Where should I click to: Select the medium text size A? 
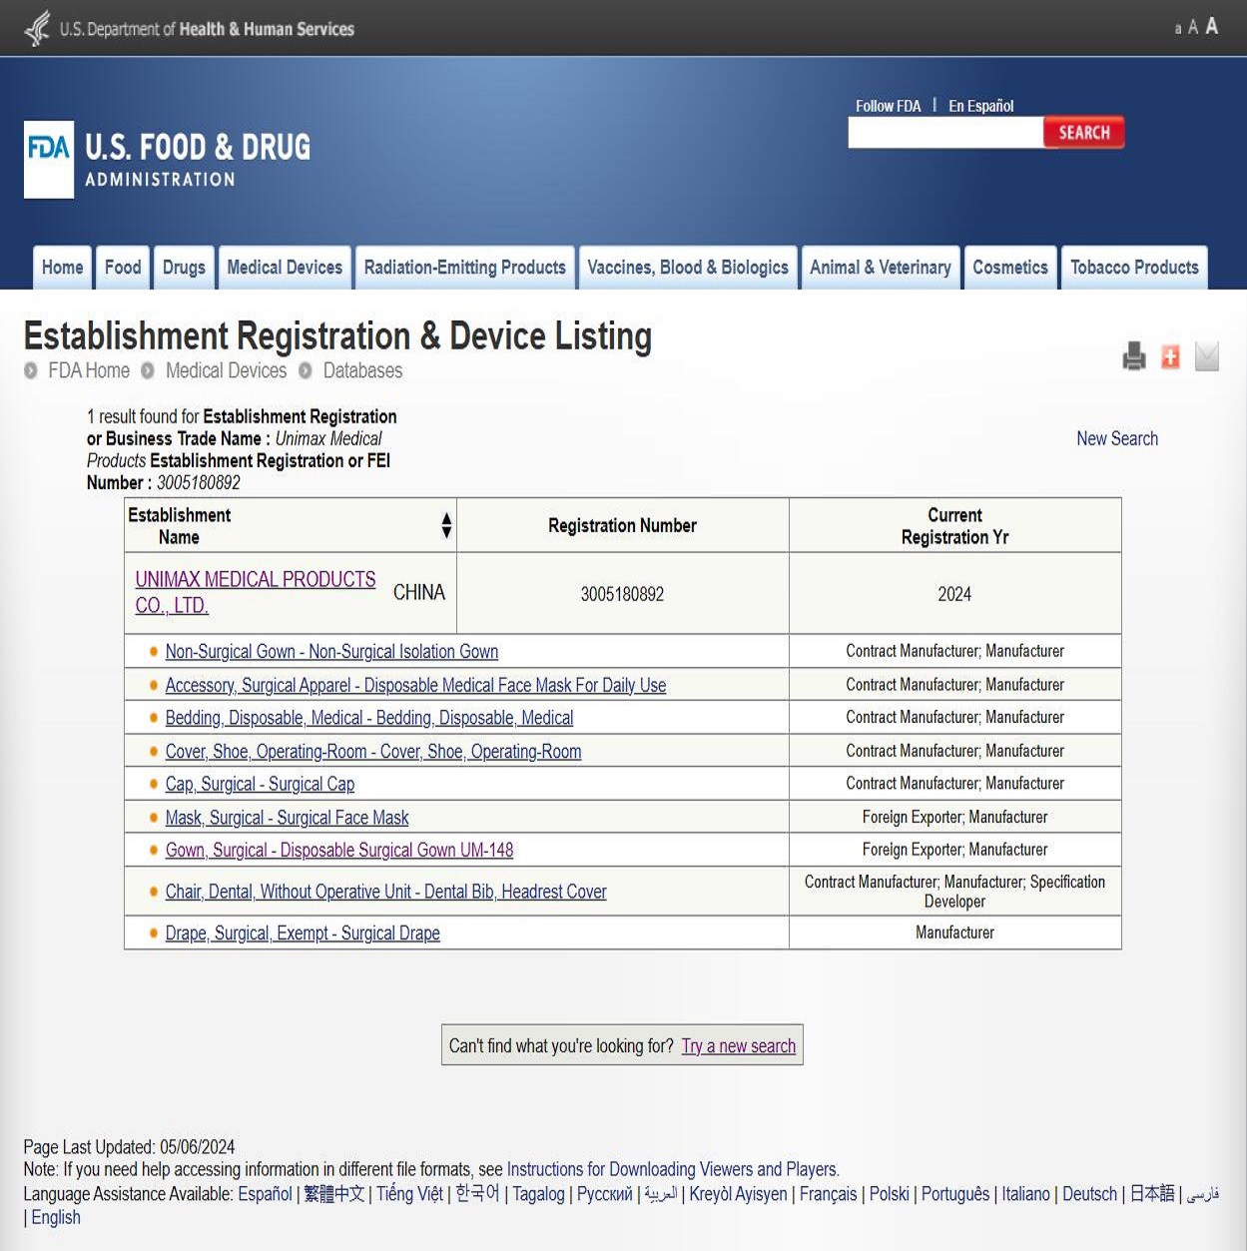click(x=1192, y=28)
